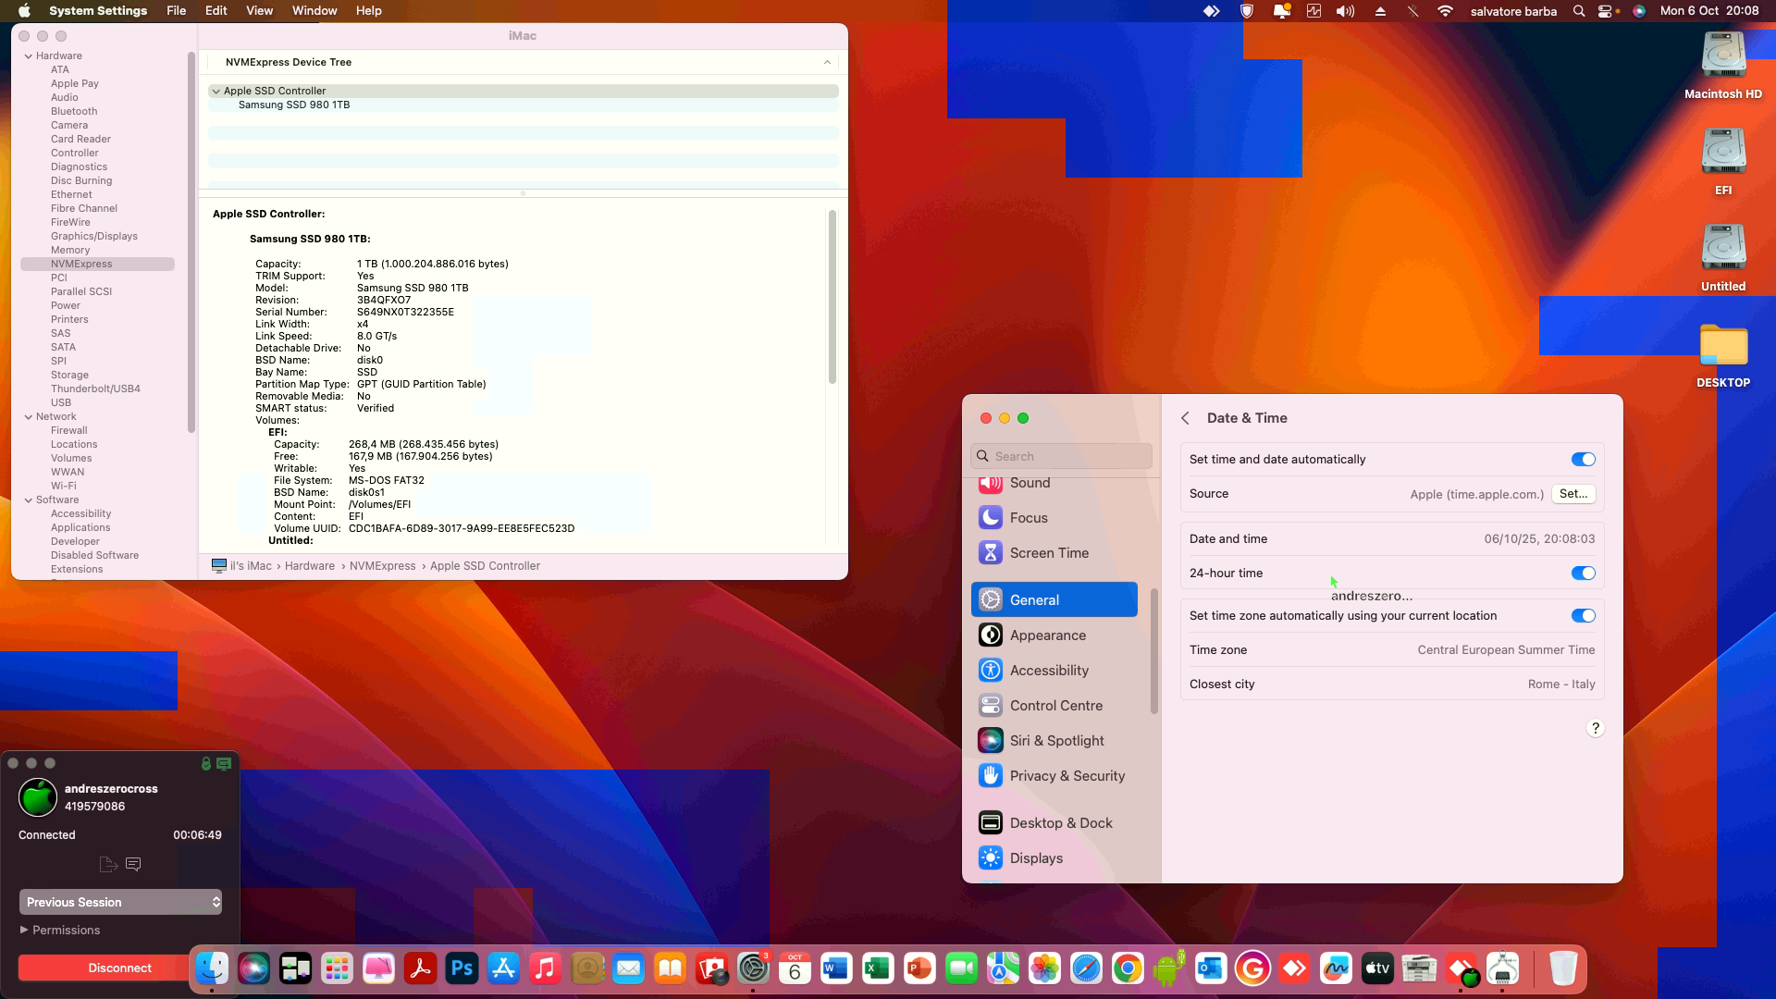Open Control Centre settings

pos(1054,706)
